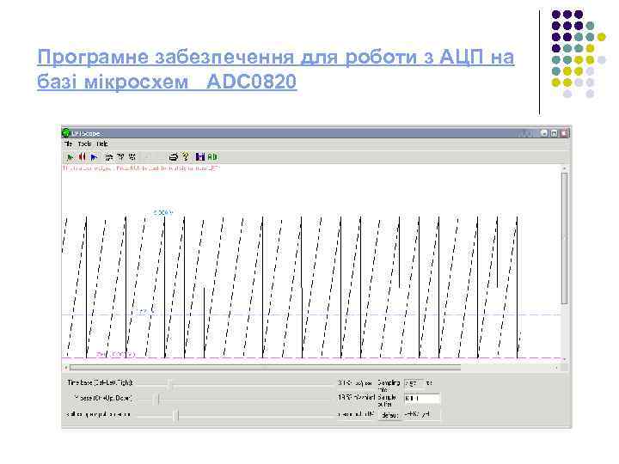This screenshot has width=619, height=464.
Task: Close the LPTScope window
Action: 565,133
